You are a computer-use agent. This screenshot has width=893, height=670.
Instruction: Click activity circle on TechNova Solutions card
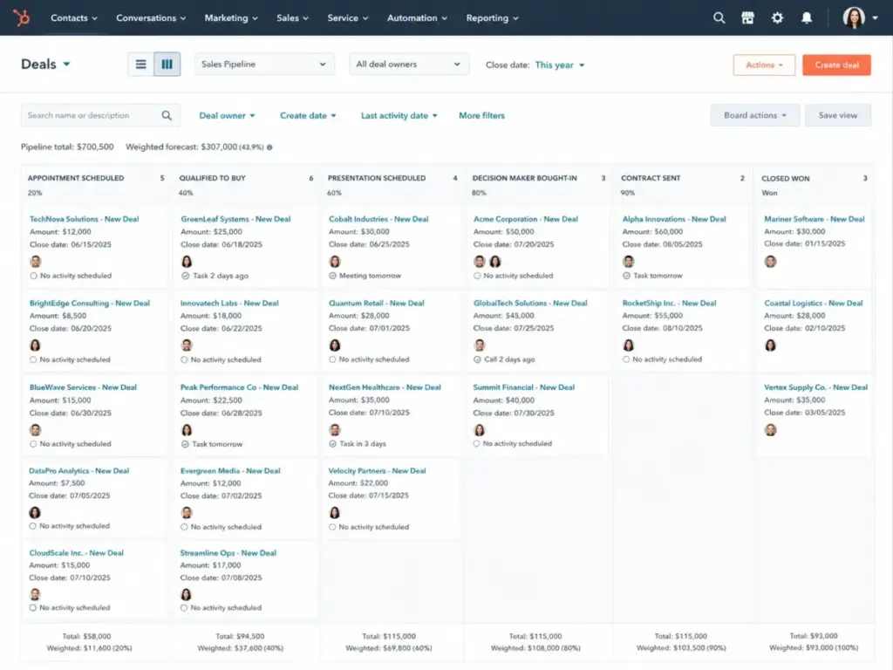pos(34,276)
